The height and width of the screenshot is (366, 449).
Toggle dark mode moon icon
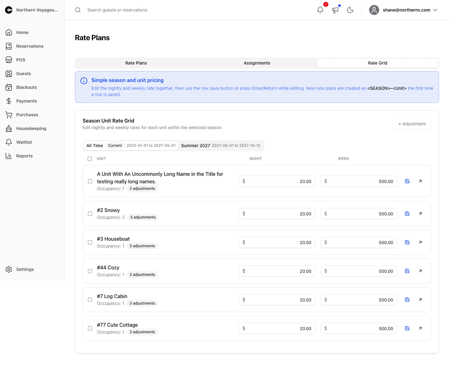pyautogui.click(x=350, y=10)
